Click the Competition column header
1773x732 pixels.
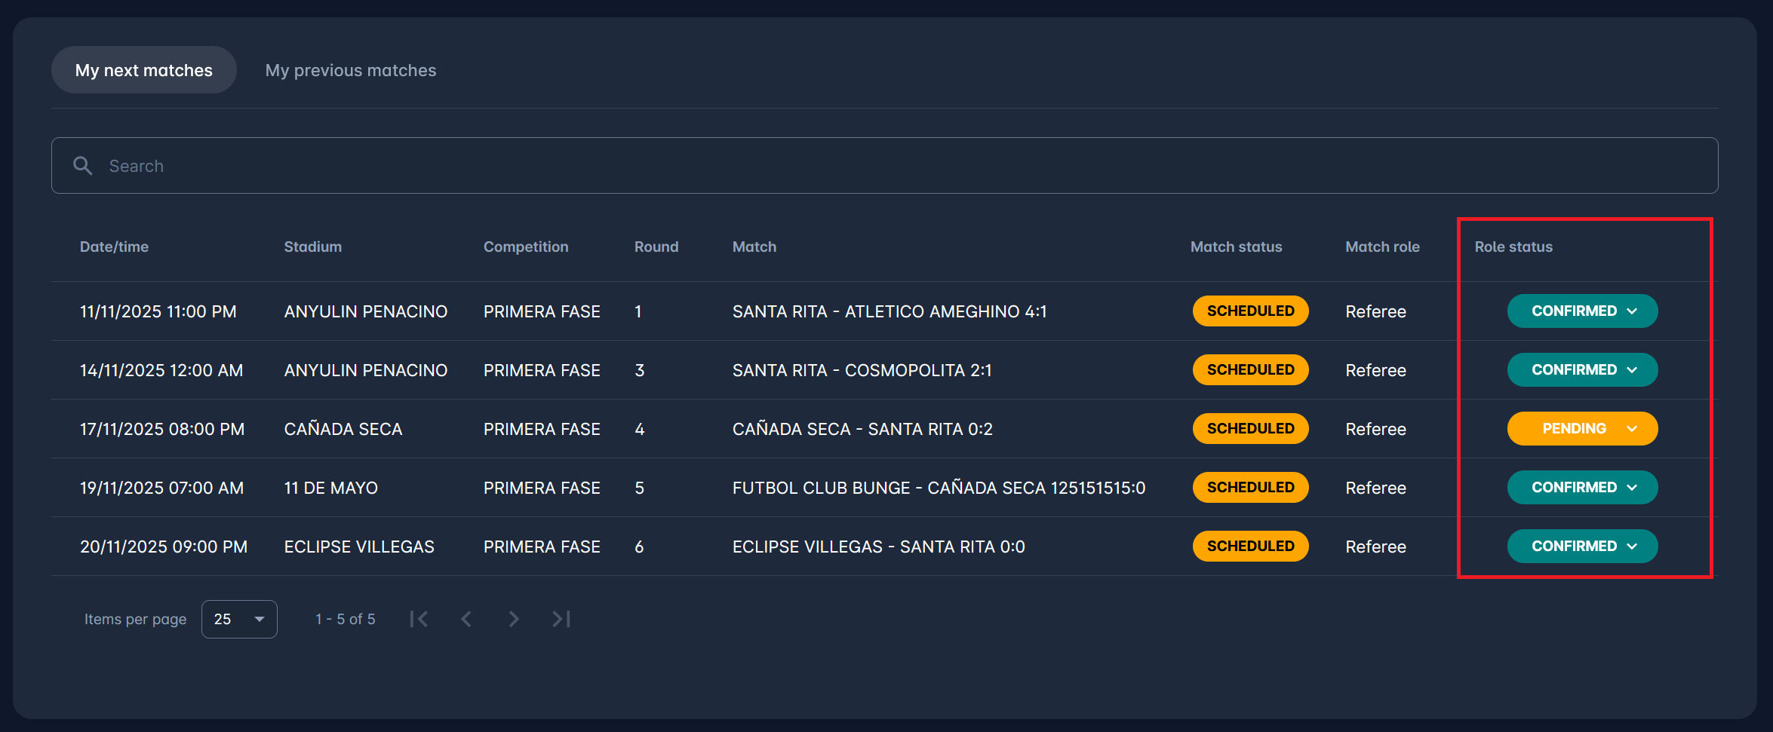[526, 247]
